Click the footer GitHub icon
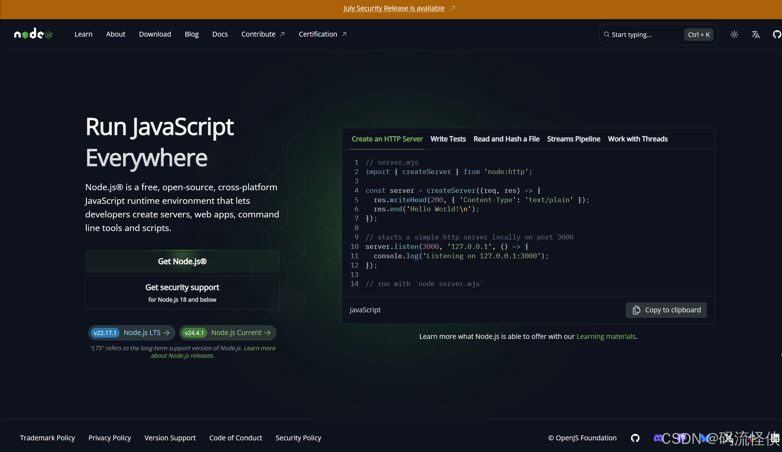 point(635,438)
